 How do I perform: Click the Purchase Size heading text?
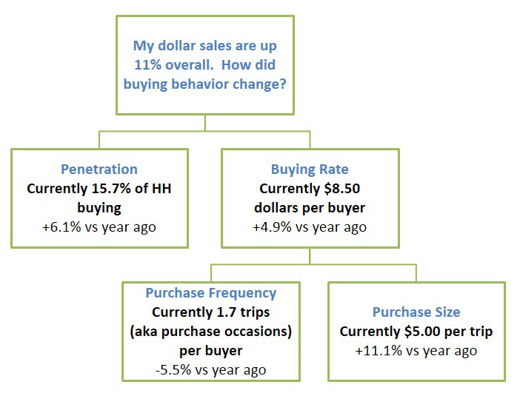click(x=416, y=312)
